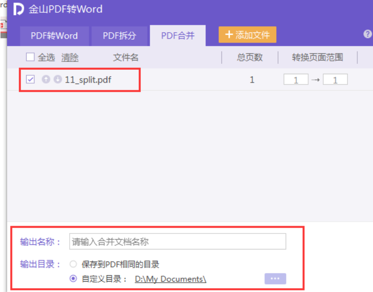Open the help question mark icon
Viewport: 373px width, 292px height.
[368, 34]
